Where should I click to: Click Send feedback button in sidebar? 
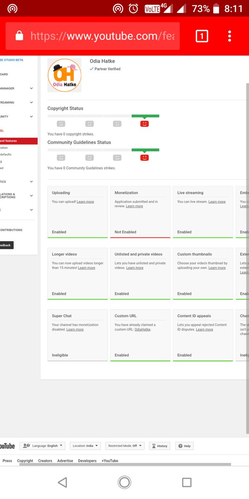(7, 245)
